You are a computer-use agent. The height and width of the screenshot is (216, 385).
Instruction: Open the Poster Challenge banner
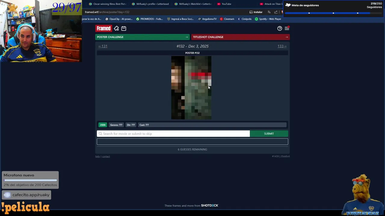click(142, 37)
